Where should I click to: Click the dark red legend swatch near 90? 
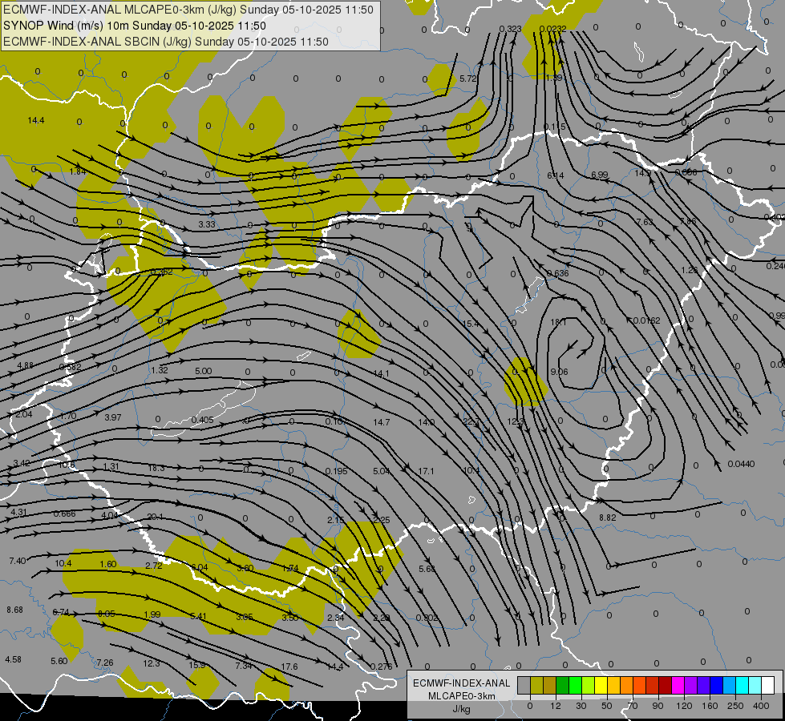(665, 686)
